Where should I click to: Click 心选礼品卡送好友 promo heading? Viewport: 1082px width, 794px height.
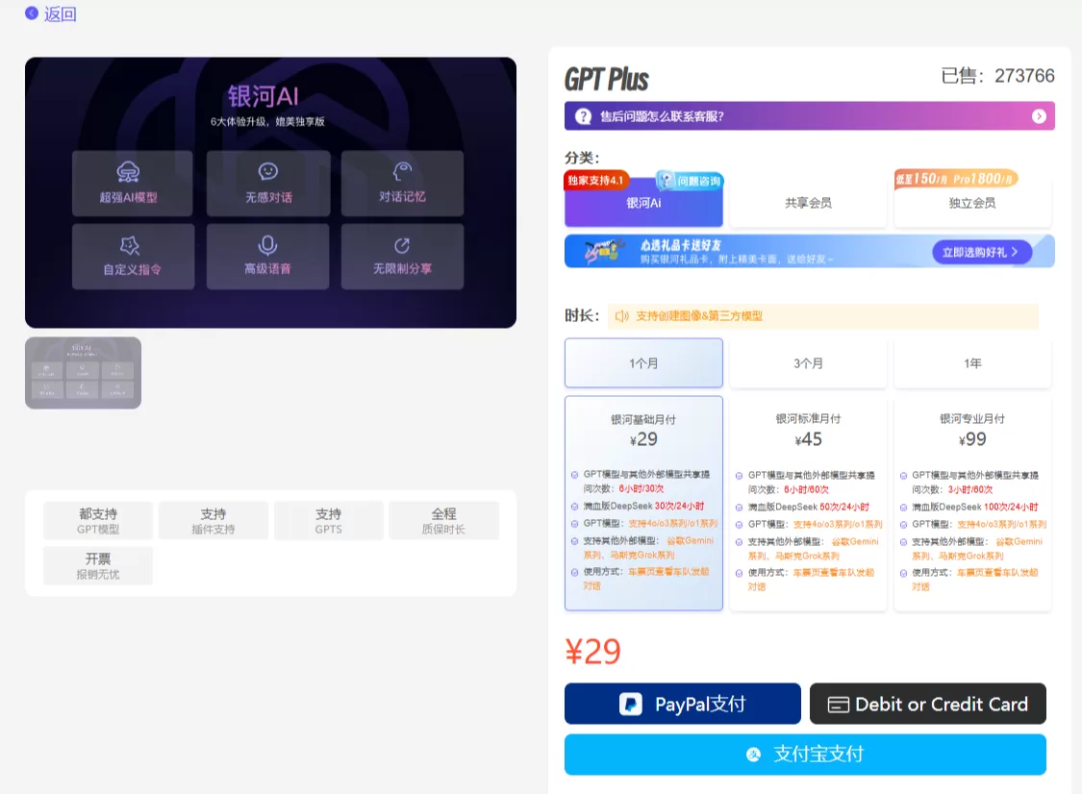(681, 245)
